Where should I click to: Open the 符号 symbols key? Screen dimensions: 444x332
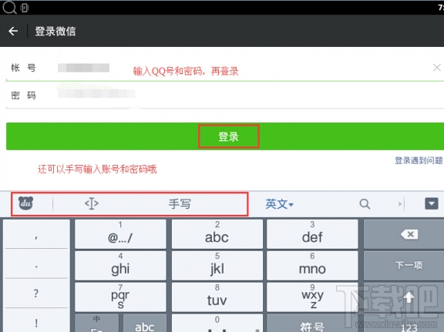pyautogui.click(x=312, y=324)
